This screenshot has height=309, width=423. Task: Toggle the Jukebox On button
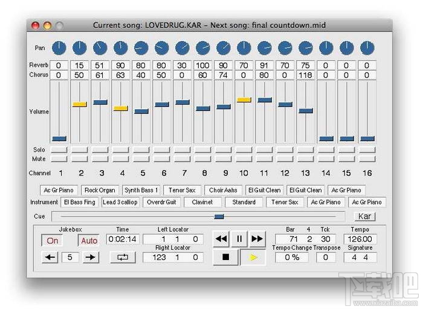click(x=53, y=240)
